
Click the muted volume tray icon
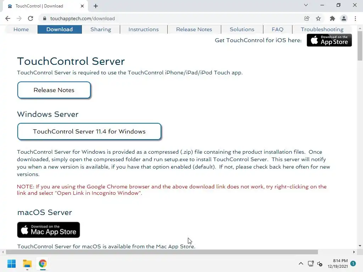click(320, 263)
